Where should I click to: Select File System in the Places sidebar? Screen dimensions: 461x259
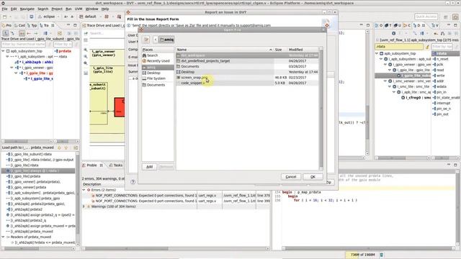pyautogui.click(x=156, y=78)
